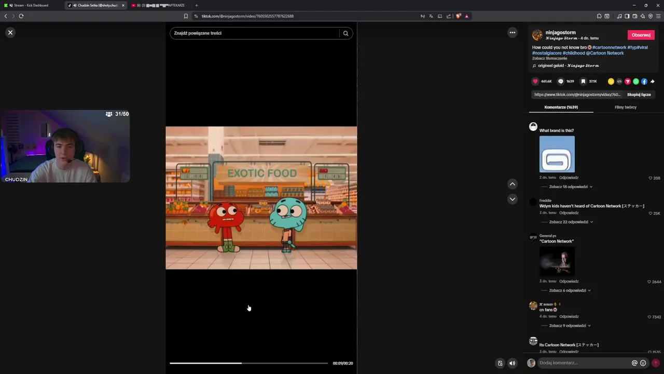Screen dimensions: 664x374
Task: Open the Brave wallet icon
Action: click(635, 16)
